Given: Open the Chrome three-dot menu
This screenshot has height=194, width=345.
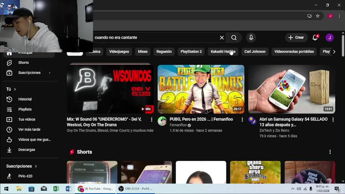Looking at the screenshot, I should (x=339, y=16).
